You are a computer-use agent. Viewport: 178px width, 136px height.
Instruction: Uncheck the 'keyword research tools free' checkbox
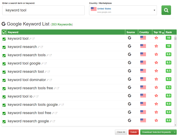(4, 89)
